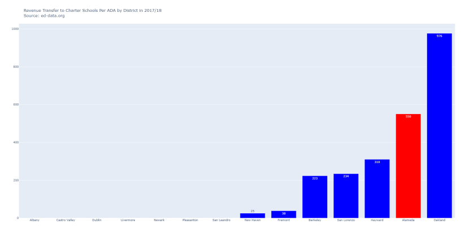Click the red Alameda bar
The image size is (474, 237).
(x=408, y=166)
